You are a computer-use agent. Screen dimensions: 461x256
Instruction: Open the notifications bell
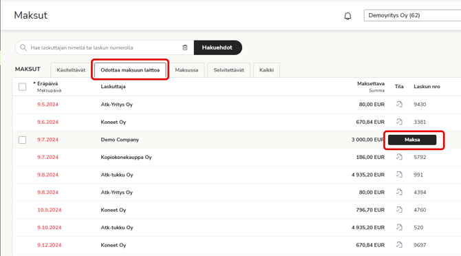pyautogui.click(x=347, y=16)
